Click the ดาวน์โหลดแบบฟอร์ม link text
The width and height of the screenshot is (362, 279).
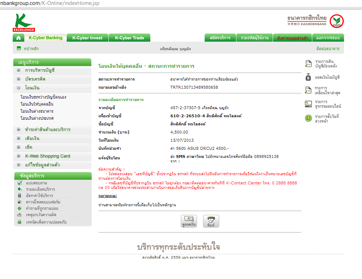click(43, 202)
